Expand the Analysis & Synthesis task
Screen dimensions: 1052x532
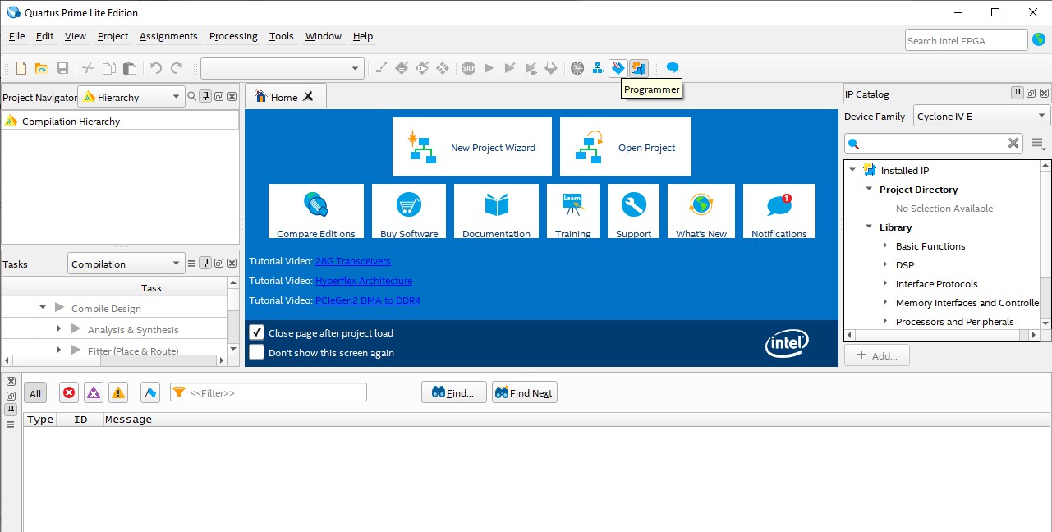tap(59, 329)
